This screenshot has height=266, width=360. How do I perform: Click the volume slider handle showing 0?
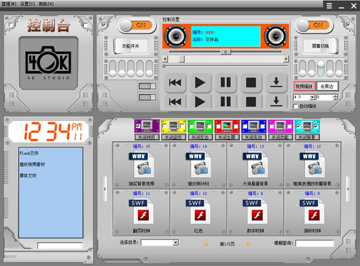(x=226, y=52)
